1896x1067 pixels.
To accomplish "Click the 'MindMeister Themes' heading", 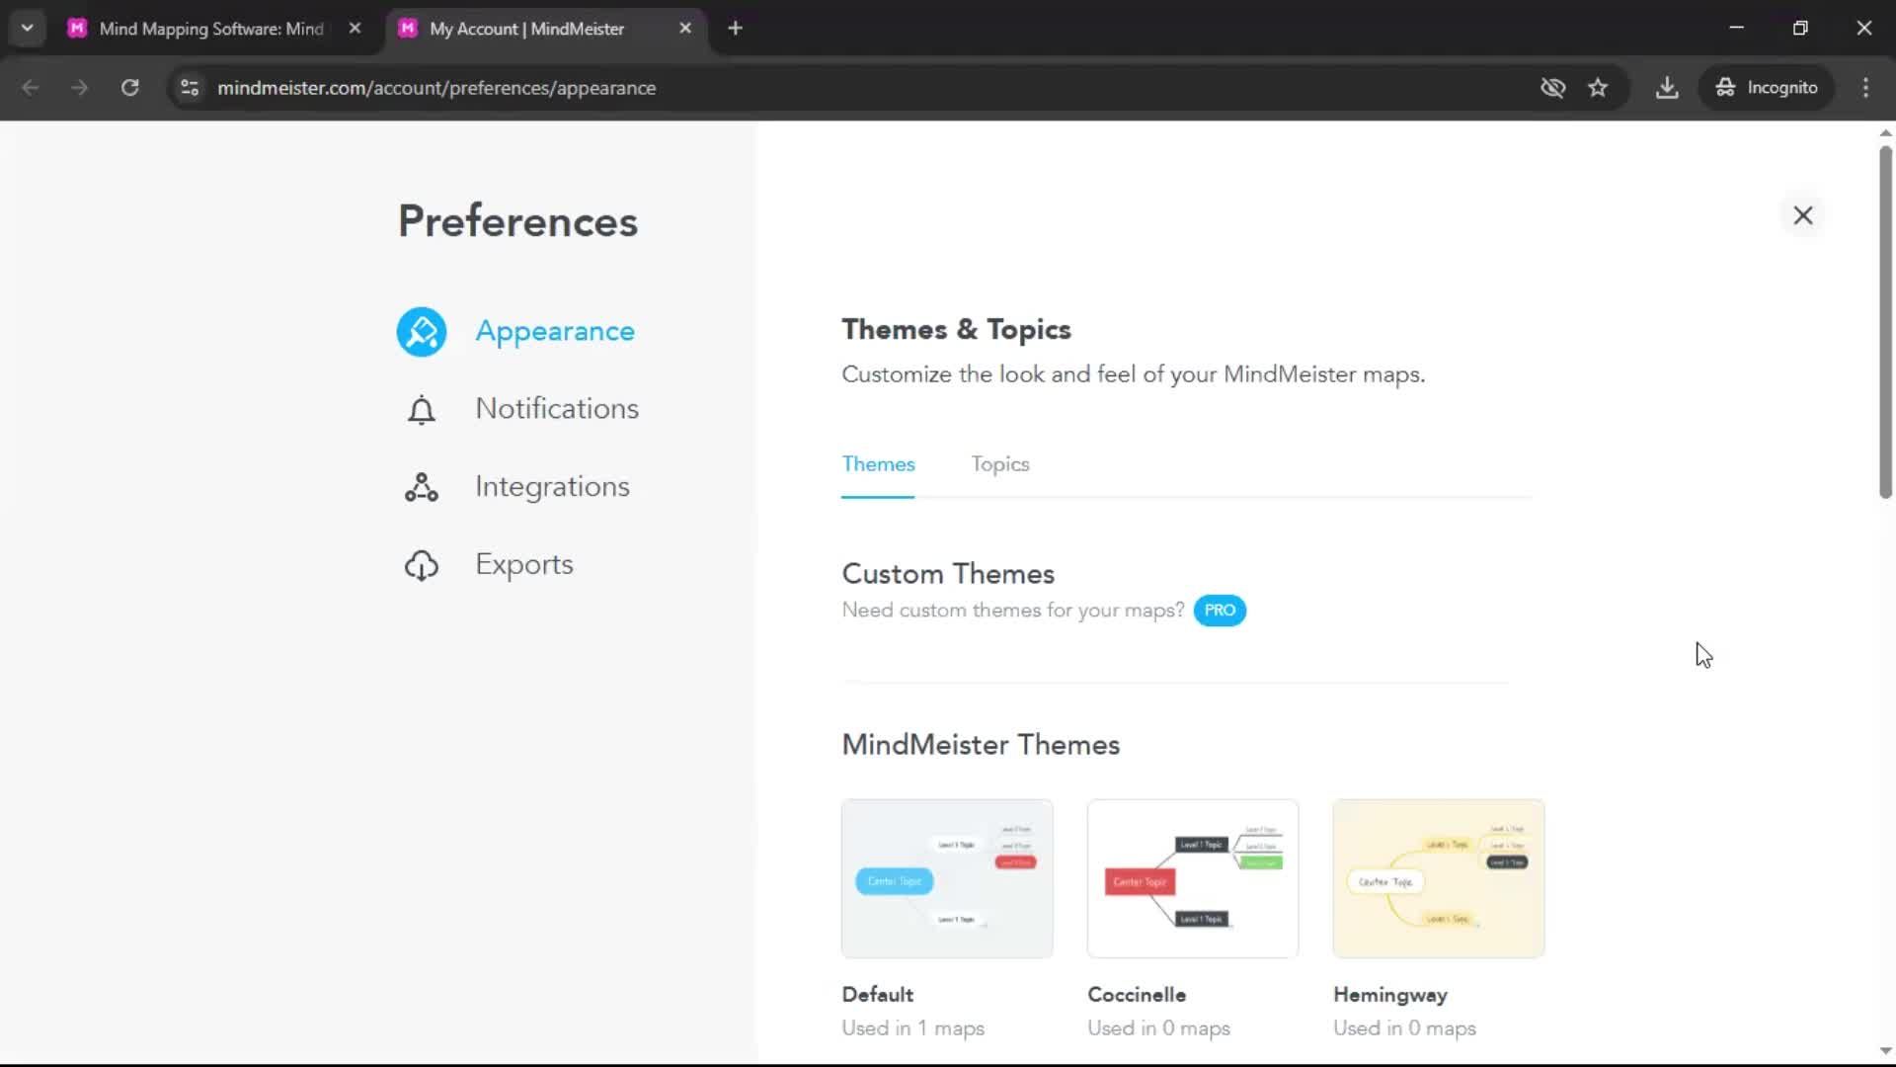I will tap(981, 745).
